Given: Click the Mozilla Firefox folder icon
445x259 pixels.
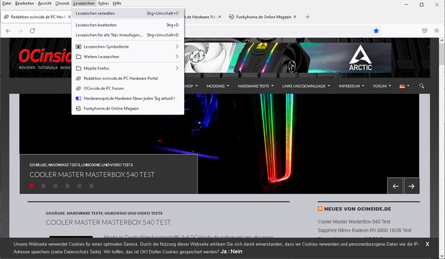Looking at the screenshot, I should pos(78,68).
